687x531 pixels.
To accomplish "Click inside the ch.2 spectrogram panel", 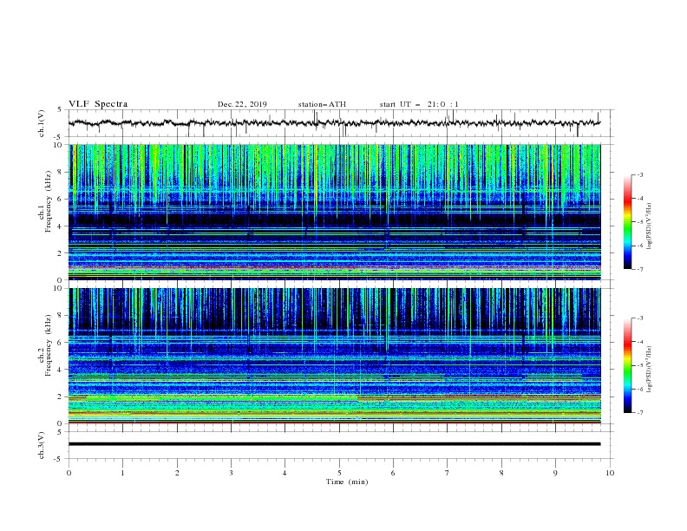I will click(335, 356).
